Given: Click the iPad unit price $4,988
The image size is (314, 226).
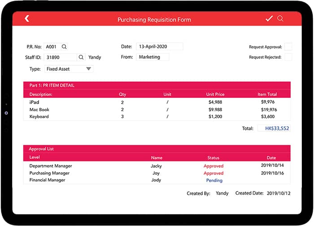Looking at the screenshot, I should pos(215,102).
